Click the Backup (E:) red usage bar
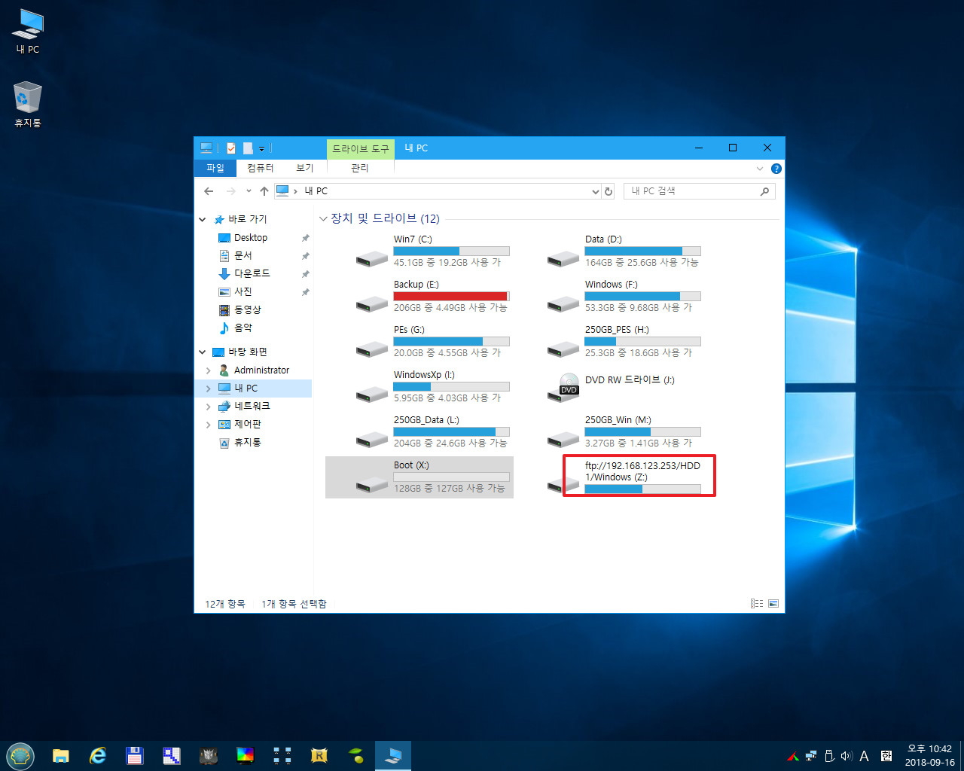Image resolution: width=964 pixels, height=771 pixels. tap(451, 296)
